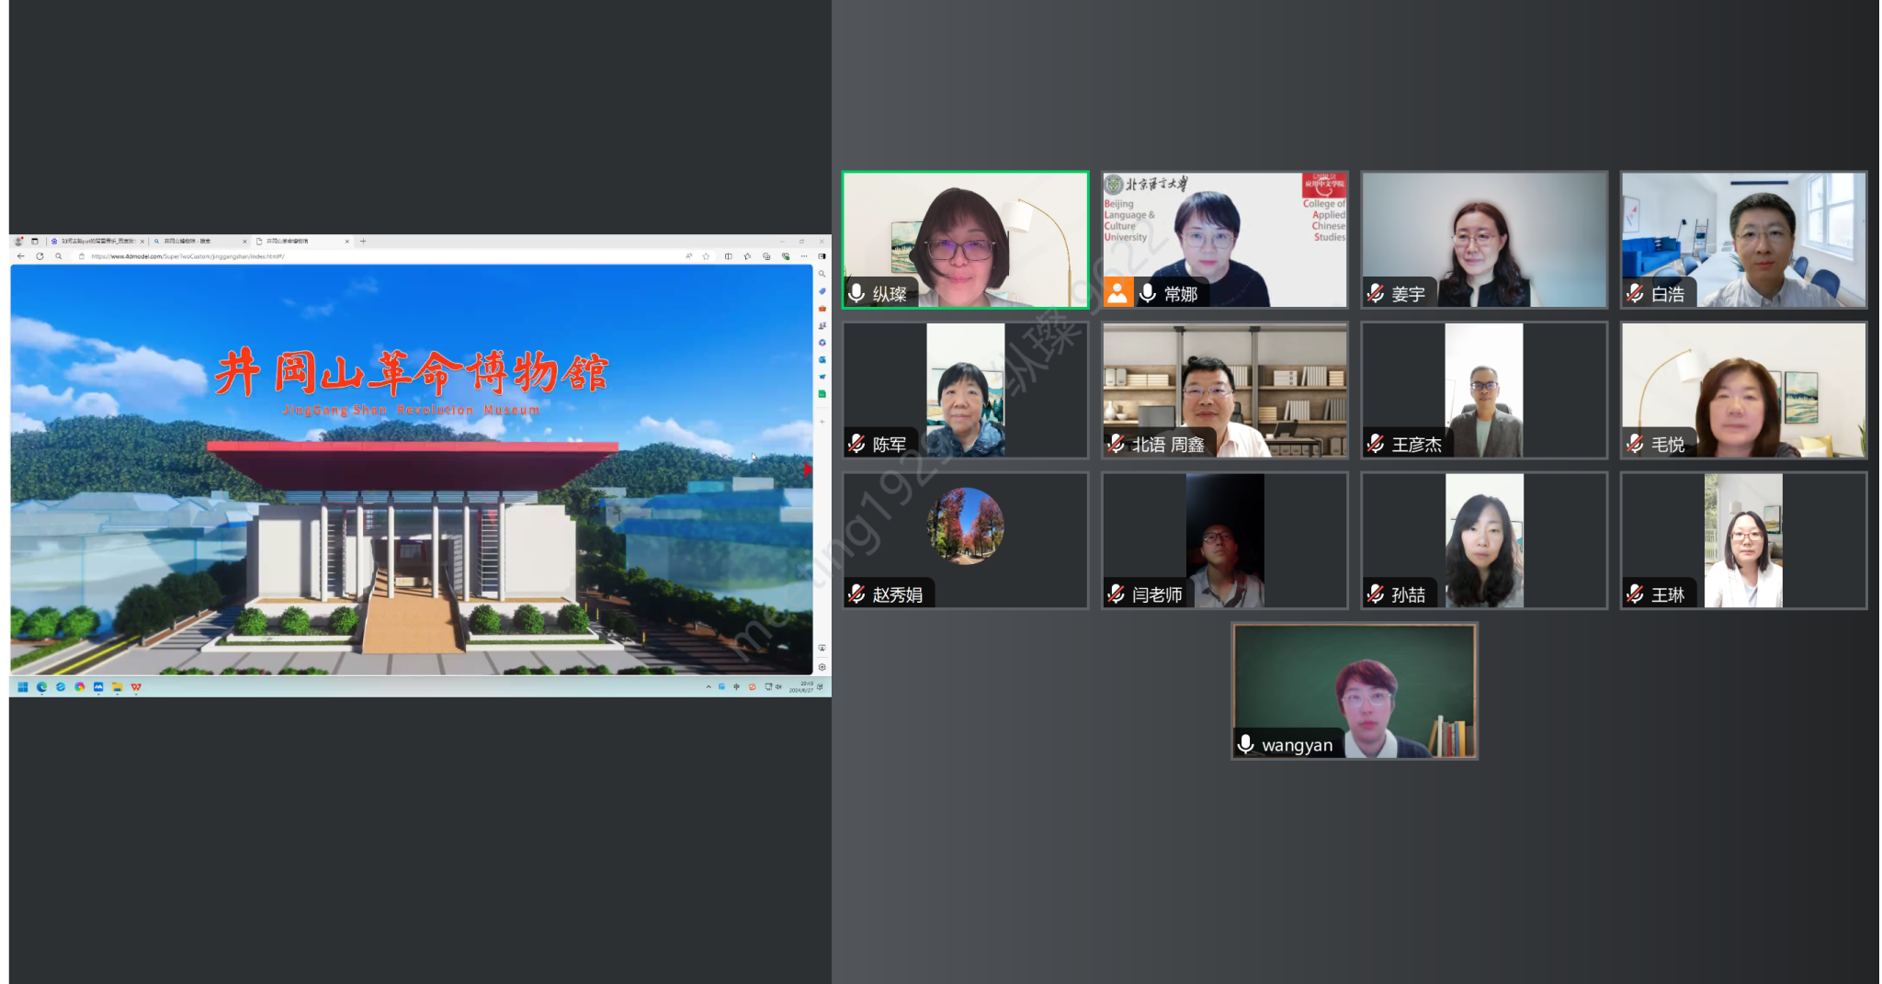Open a new browser tab
This screenshot has height=984, width=1882.
[x=364, y=242]
